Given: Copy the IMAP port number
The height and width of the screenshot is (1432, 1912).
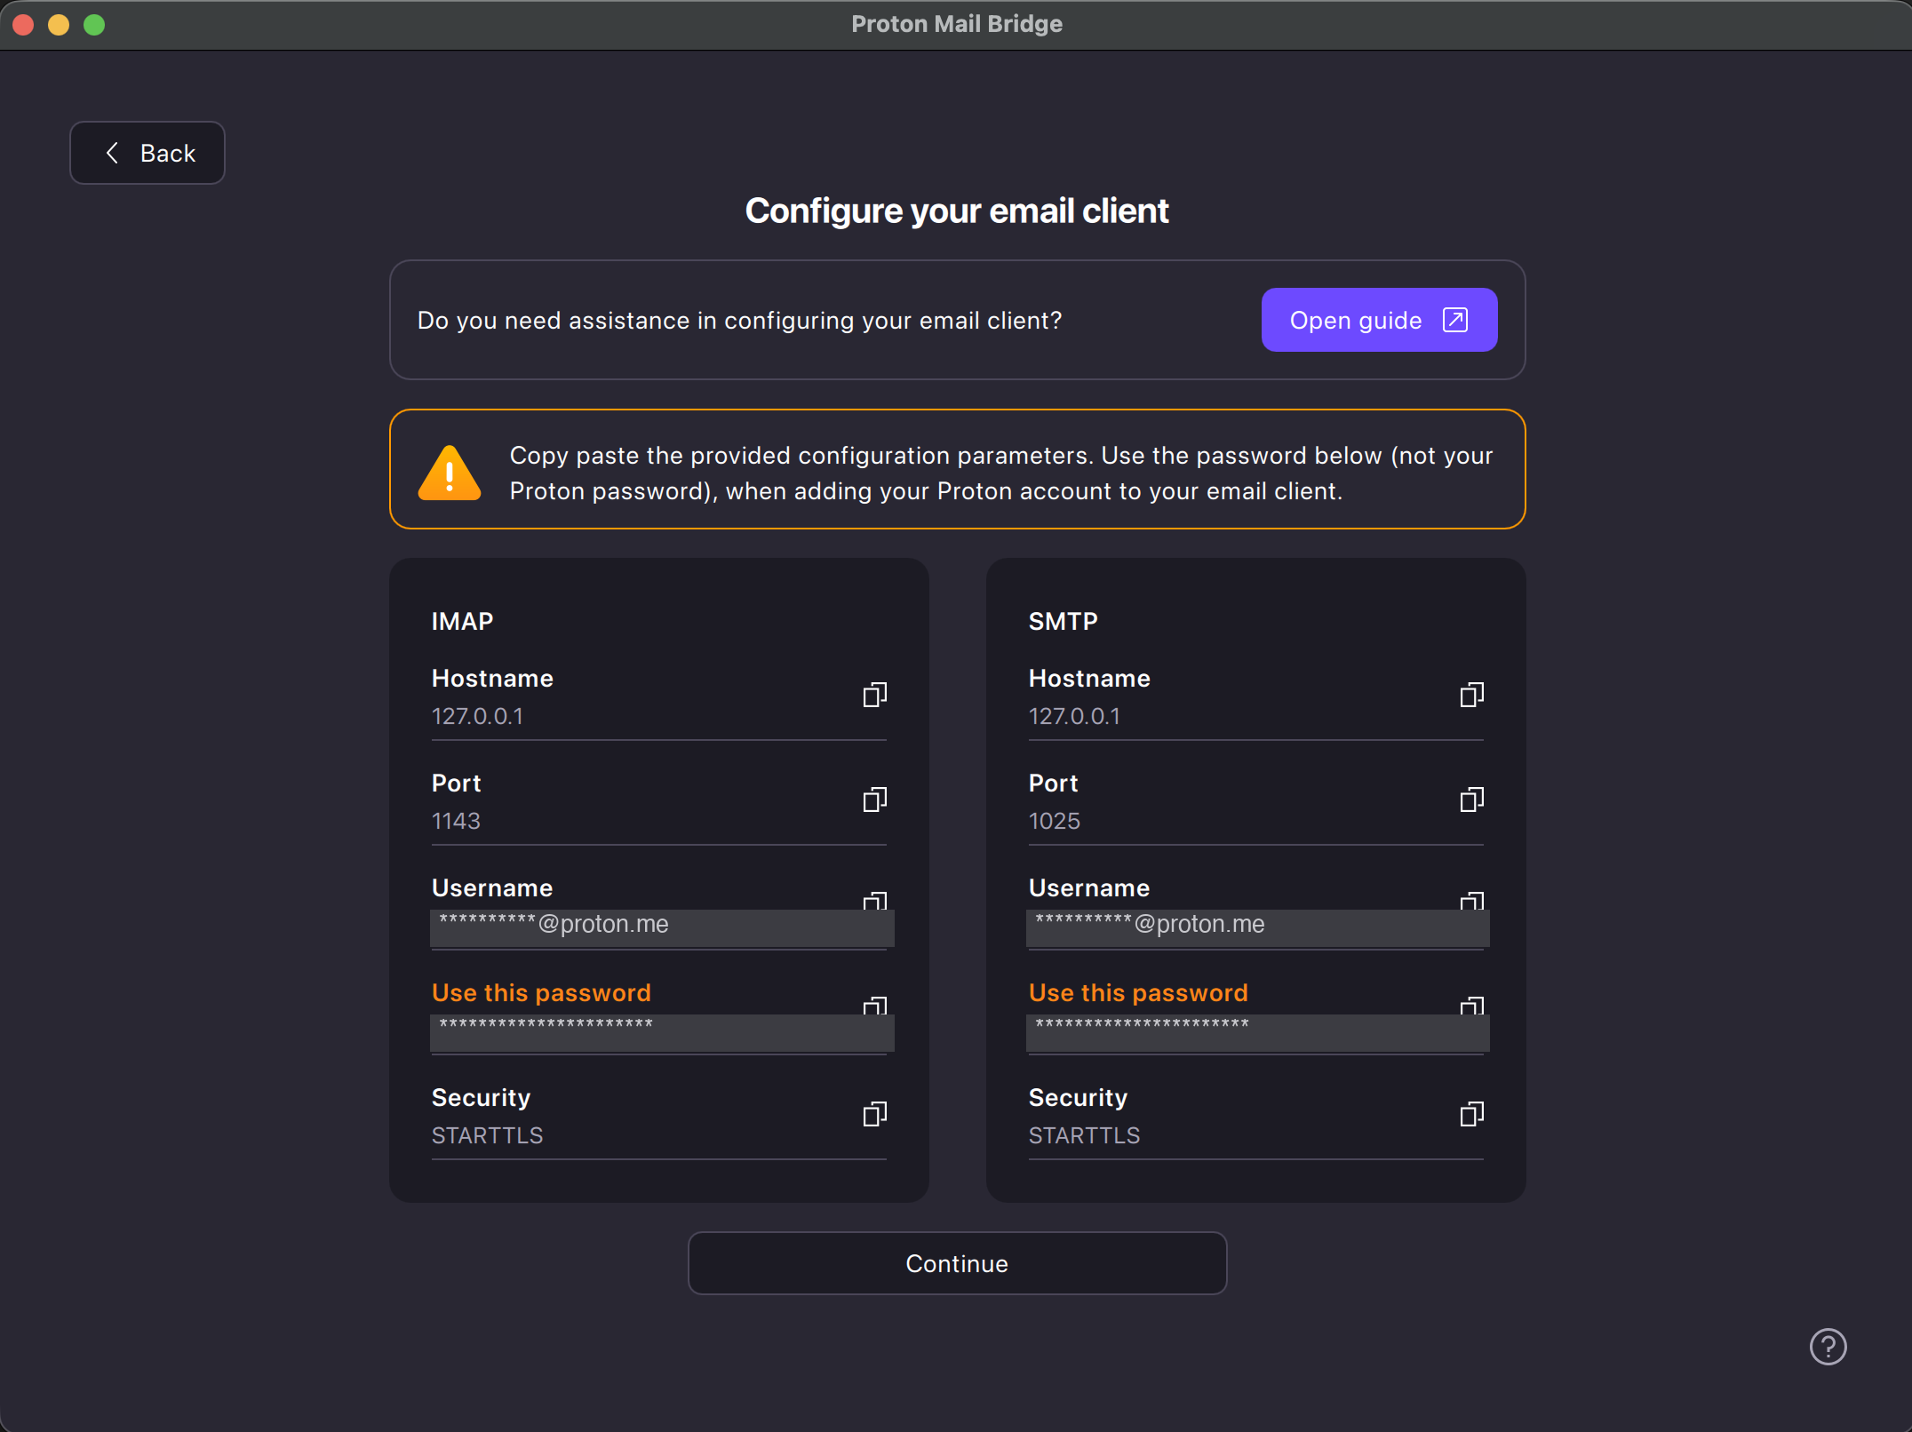Looking at the screenshot, I should pos(875,800).
